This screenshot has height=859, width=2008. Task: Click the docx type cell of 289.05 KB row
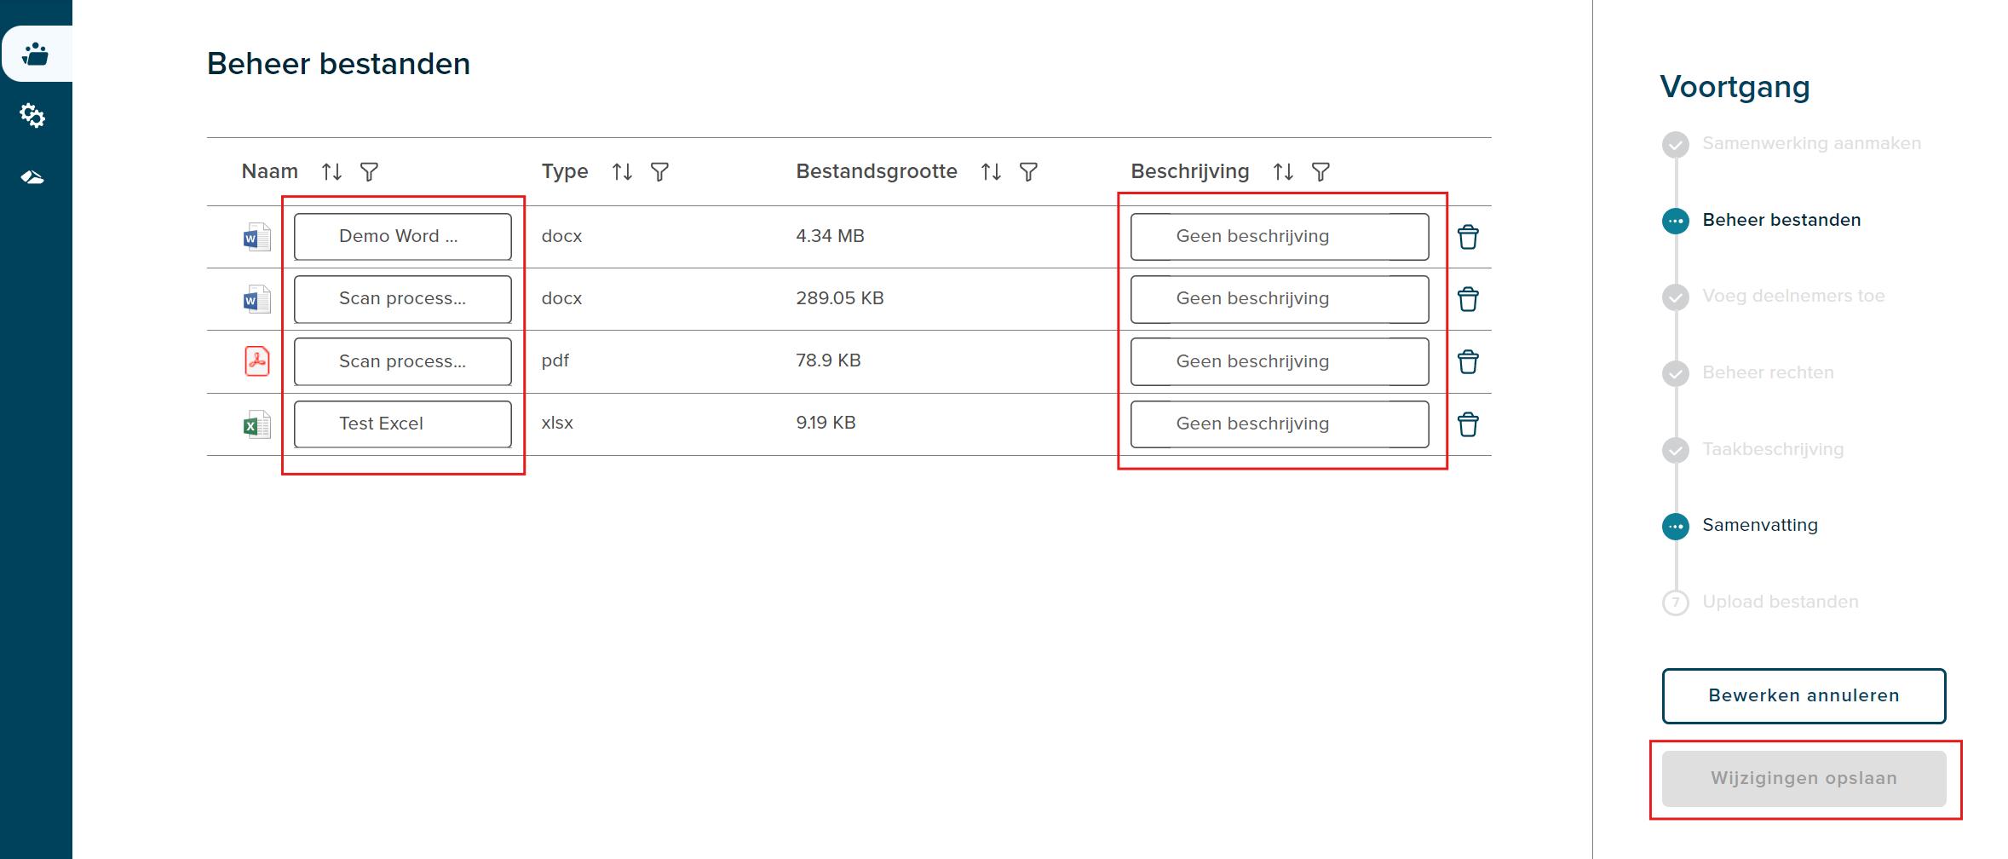pyautogui.click(x=561, y=298)
